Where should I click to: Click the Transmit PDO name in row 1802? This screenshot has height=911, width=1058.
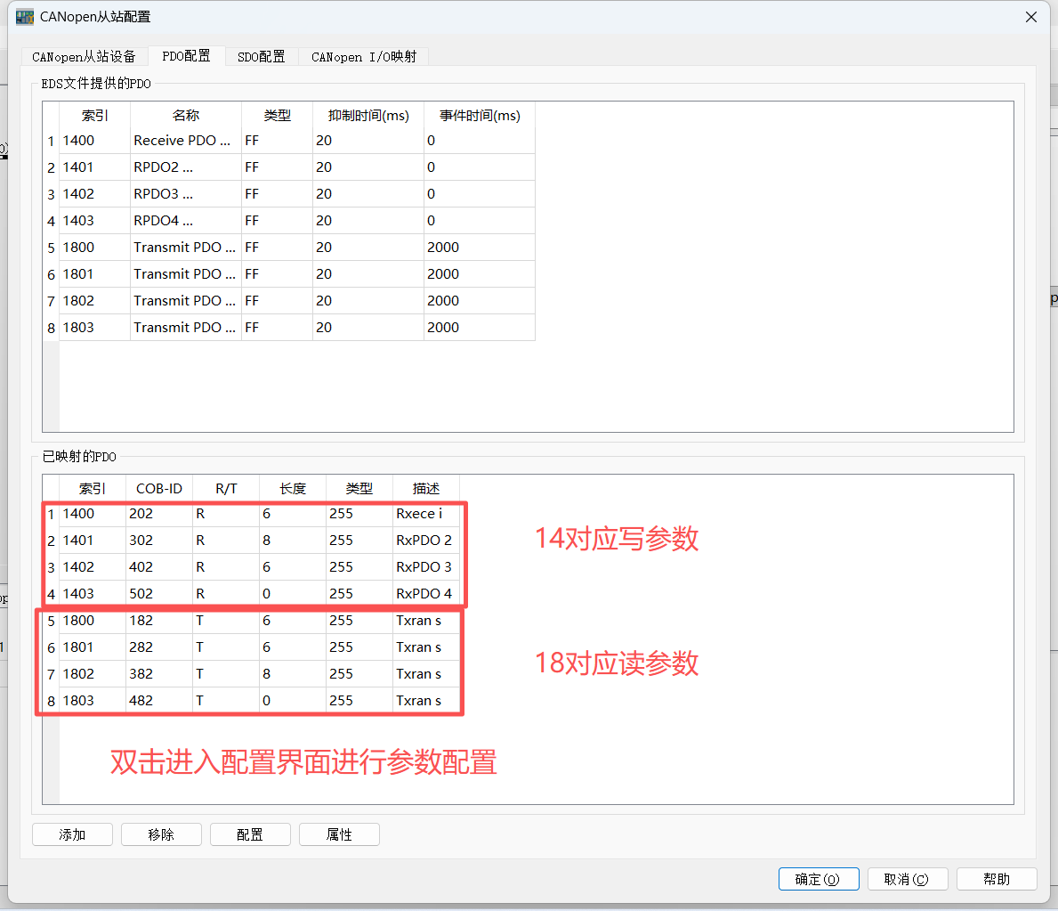click(185, 300)
